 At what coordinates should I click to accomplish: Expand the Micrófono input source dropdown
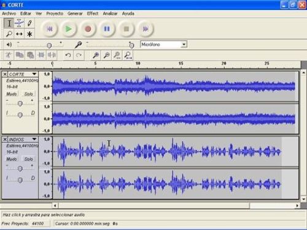tap(184, 44)
